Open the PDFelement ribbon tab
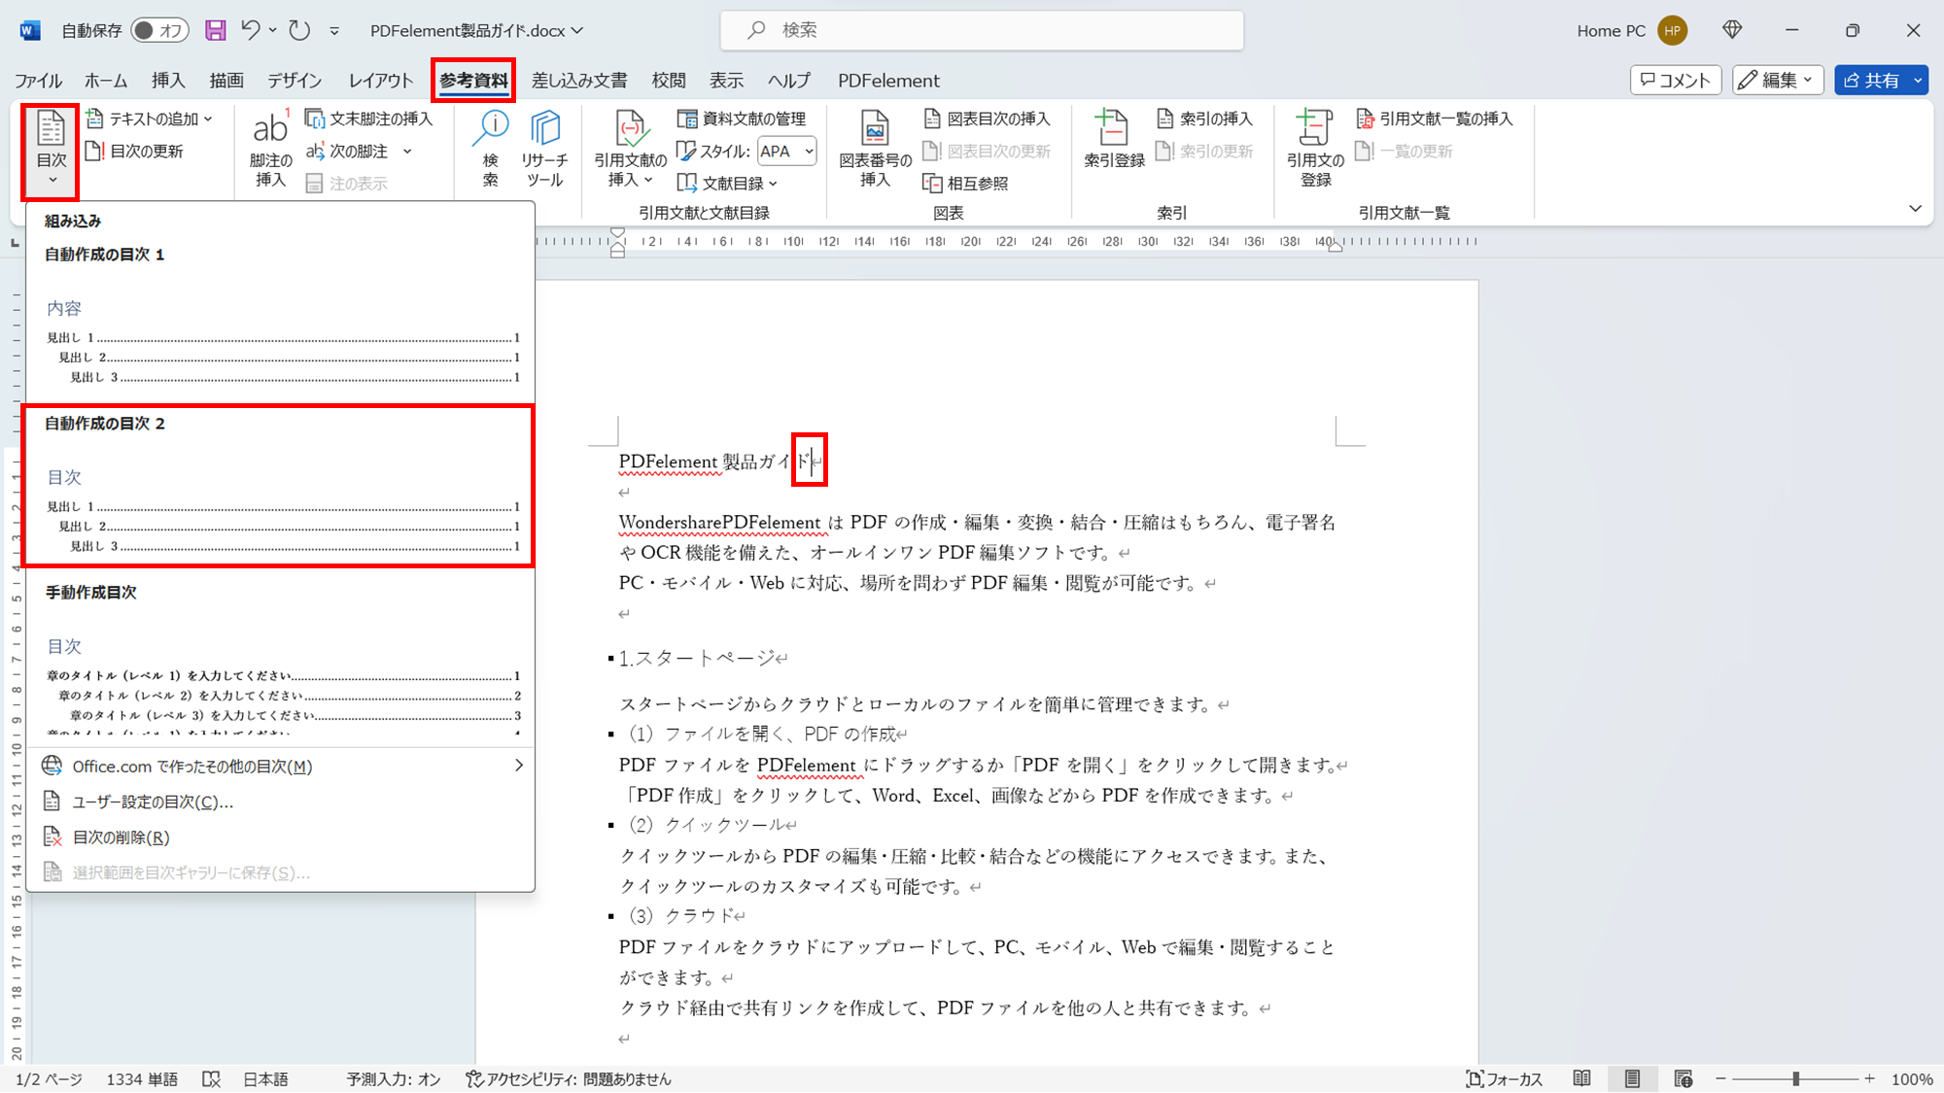 pyautogui.click(x=888, y=81)
